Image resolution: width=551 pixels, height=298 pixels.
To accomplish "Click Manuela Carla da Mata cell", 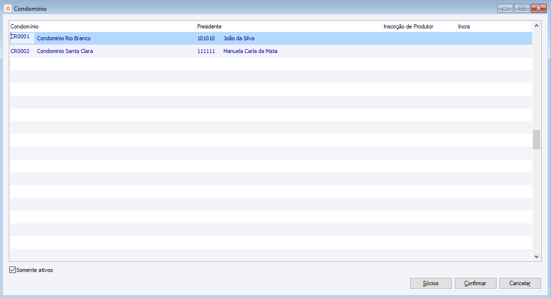I will point(250,51).
